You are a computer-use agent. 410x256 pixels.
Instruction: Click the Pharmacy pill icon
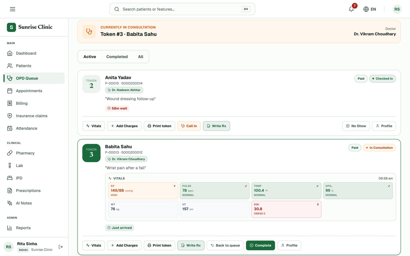click(x=10, y=153)
